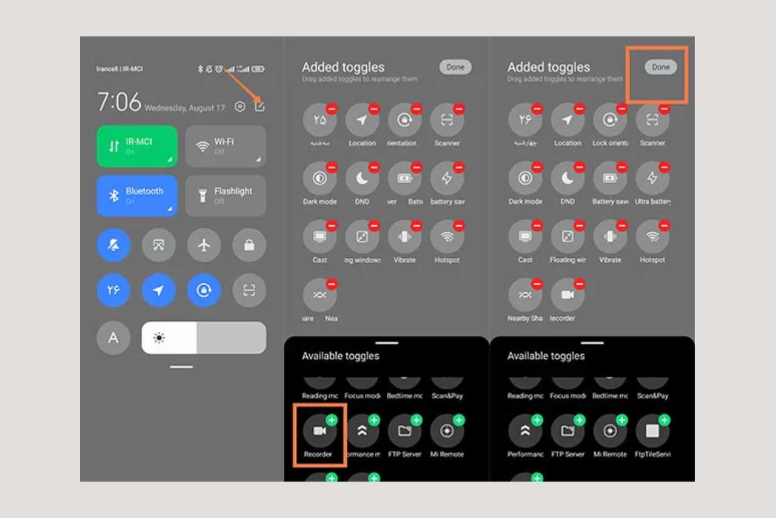Click 'Added toggles' heading on middle screen
The image size is (776, 518).
point(343,67)
